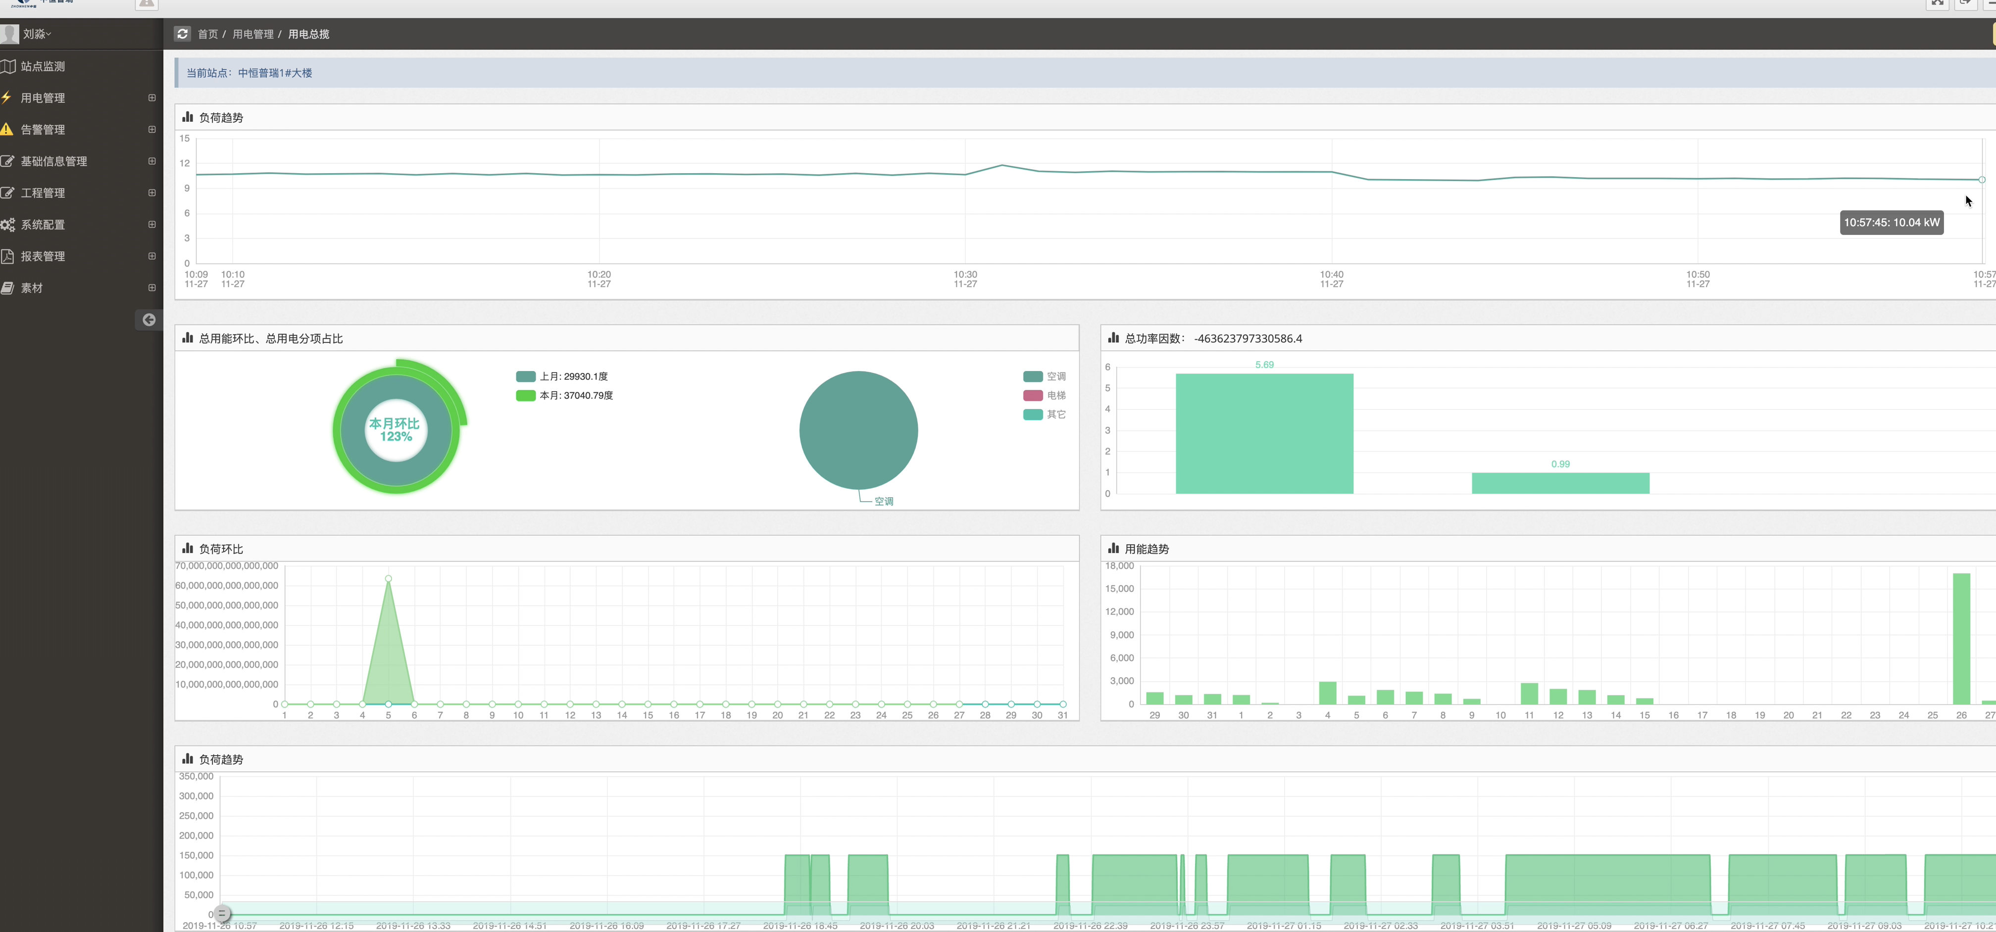The image size is (1996, 932).
Task: Click 用电总揽 breadcrumb item
Action: [x=308, y=34]
